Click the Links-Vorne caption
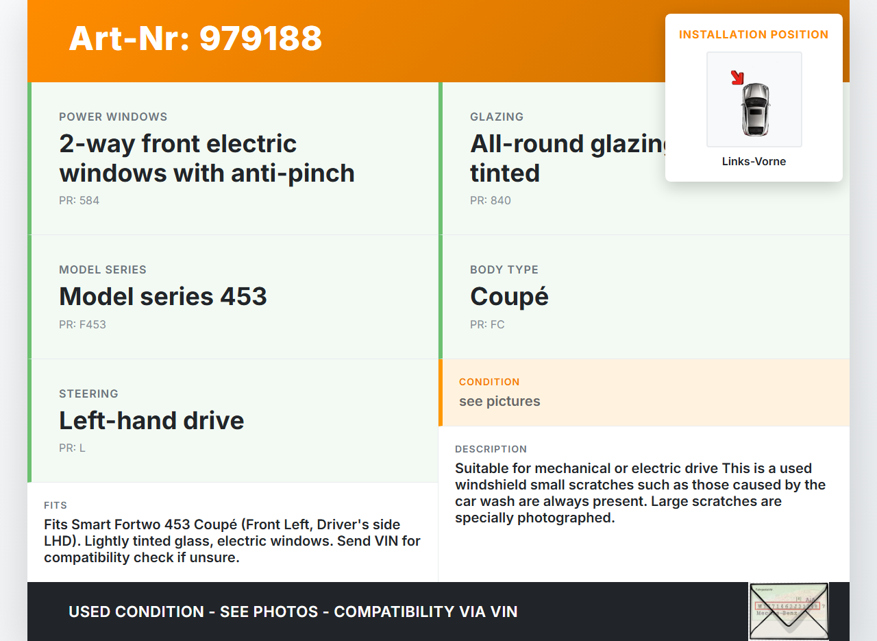 754,162
